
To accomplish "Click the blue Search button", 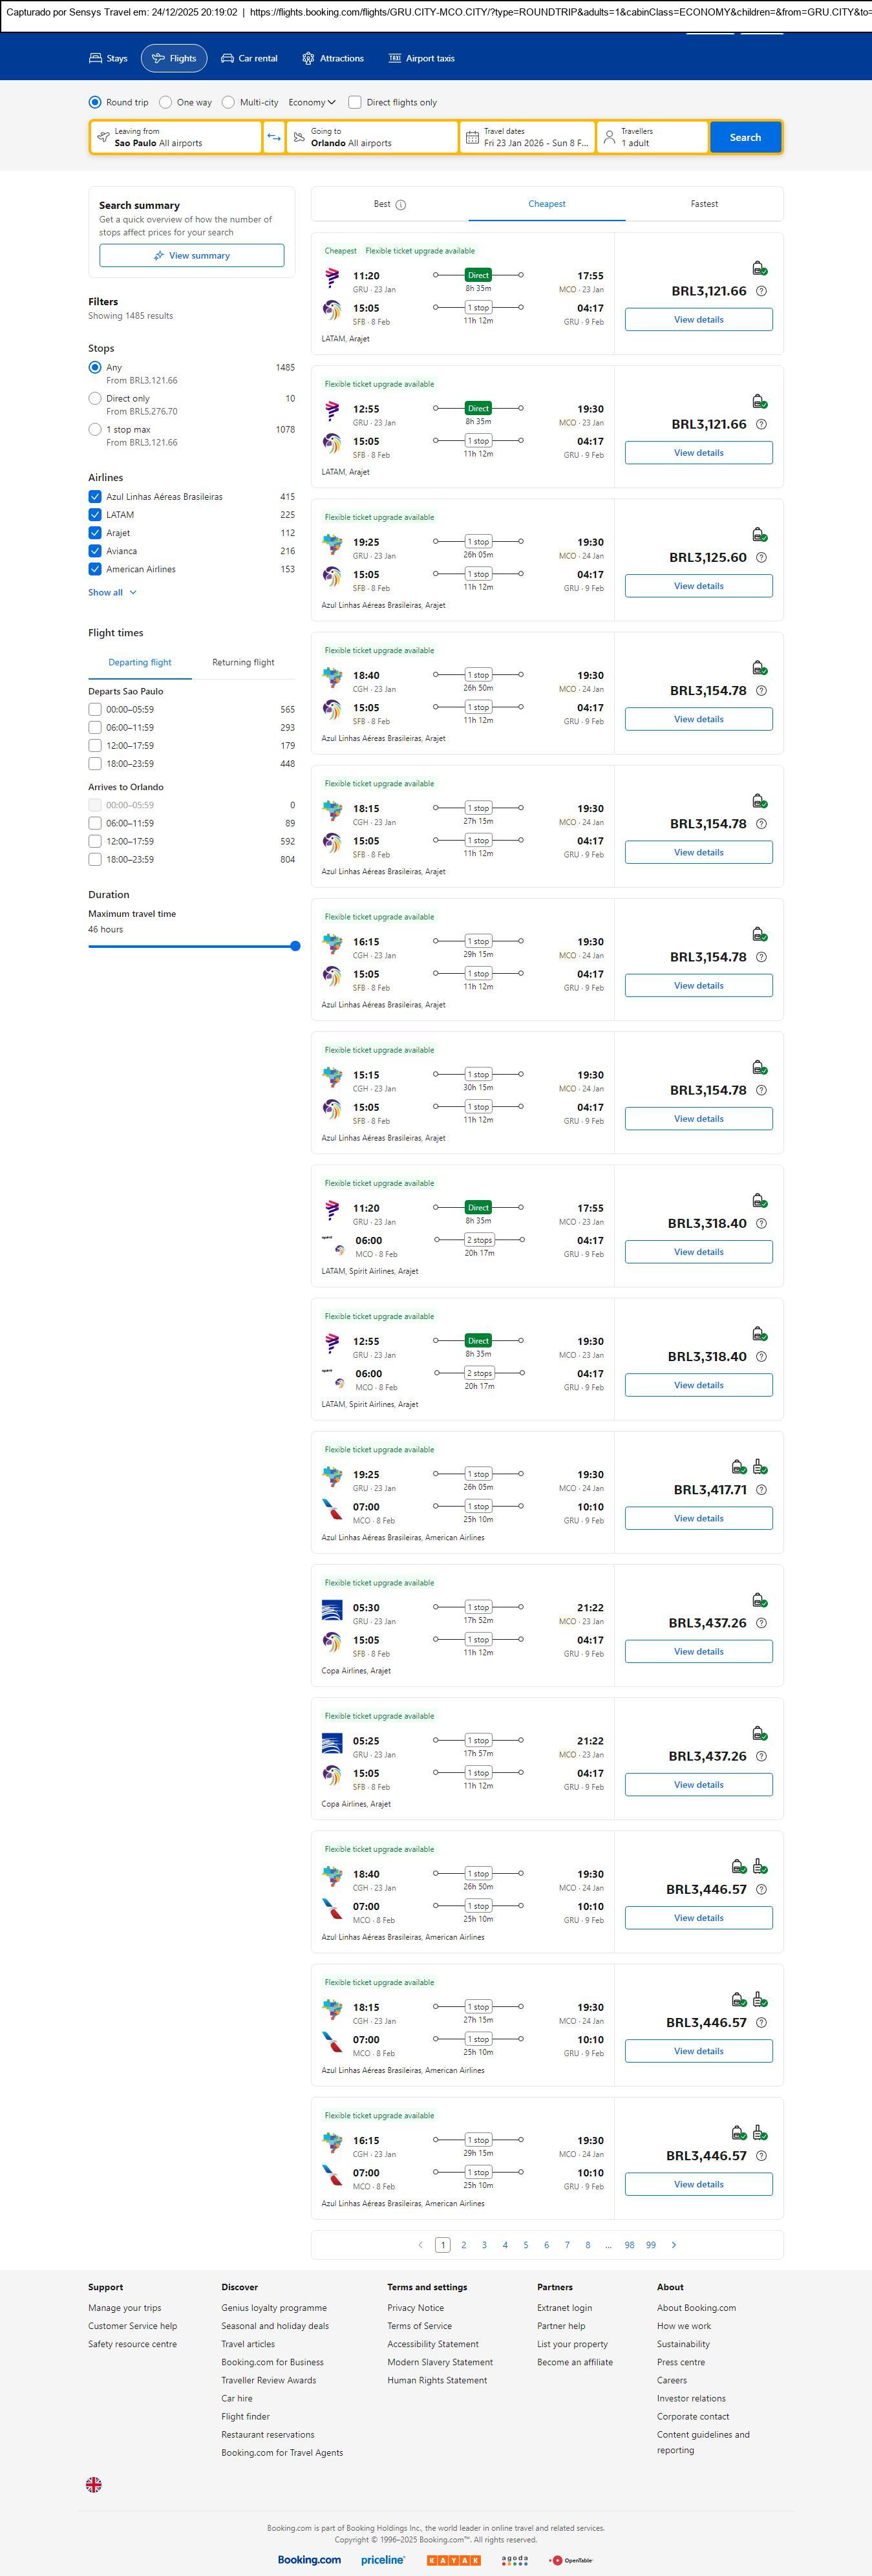I will tap(745, 137).
